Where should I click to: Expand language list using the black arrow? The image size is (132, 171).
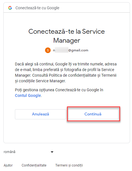(52, 152)
